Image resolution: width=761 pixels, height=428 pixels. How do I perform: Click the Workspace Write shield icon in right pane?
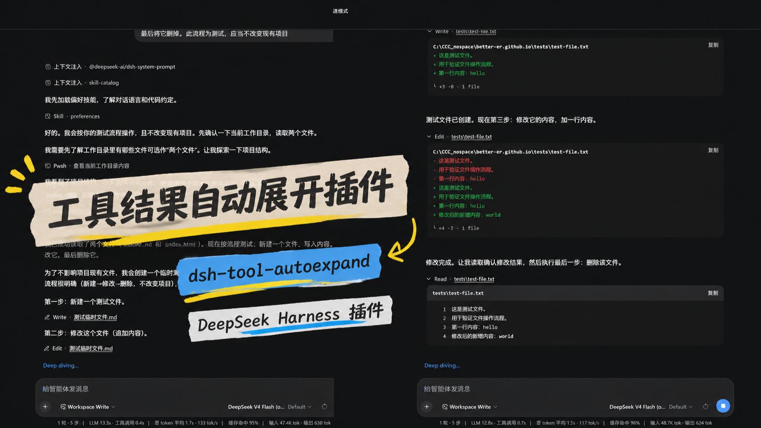[x=445, y=407]
